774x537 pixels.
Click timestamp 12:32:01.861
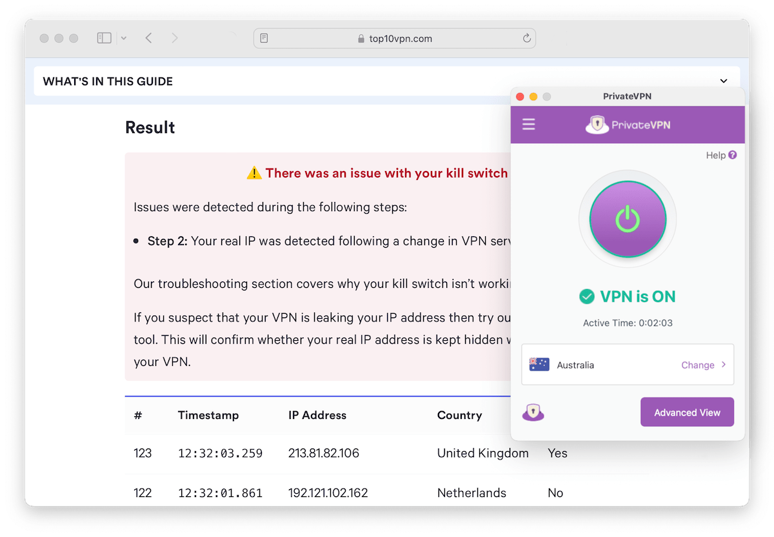(x=220, y=493)
